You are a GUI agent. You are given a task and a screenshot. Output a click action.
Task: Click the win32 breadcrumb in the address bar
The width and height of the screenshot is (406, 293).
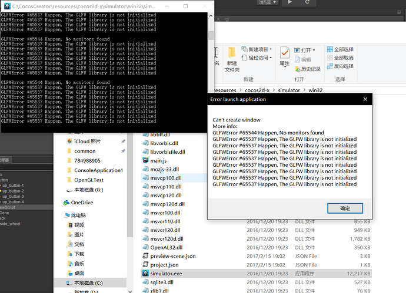315,90
